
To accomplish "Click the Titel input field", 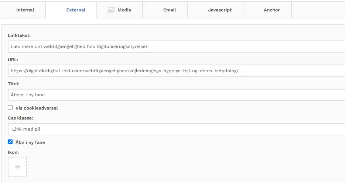I will tap(176, 95).
